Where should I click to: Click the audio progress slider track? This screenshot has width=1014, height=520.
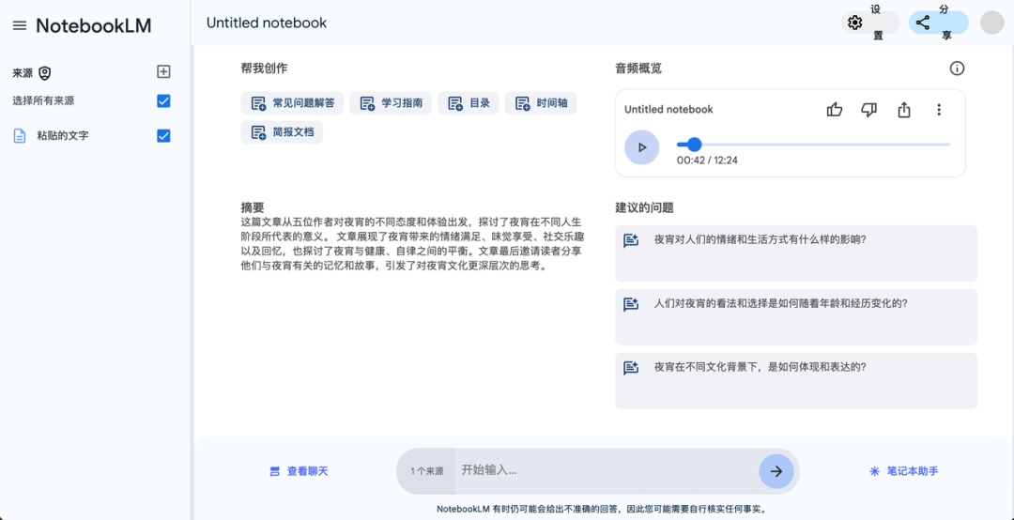point(813,145)
